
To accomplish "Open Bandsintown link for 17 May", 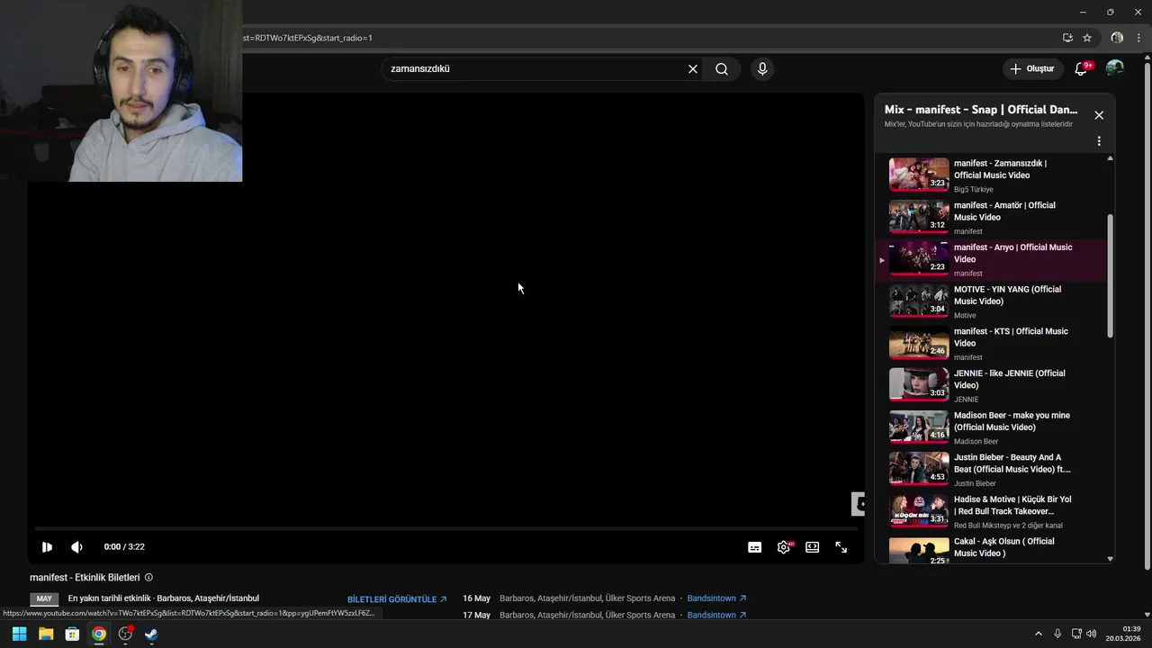I will 716,616.
